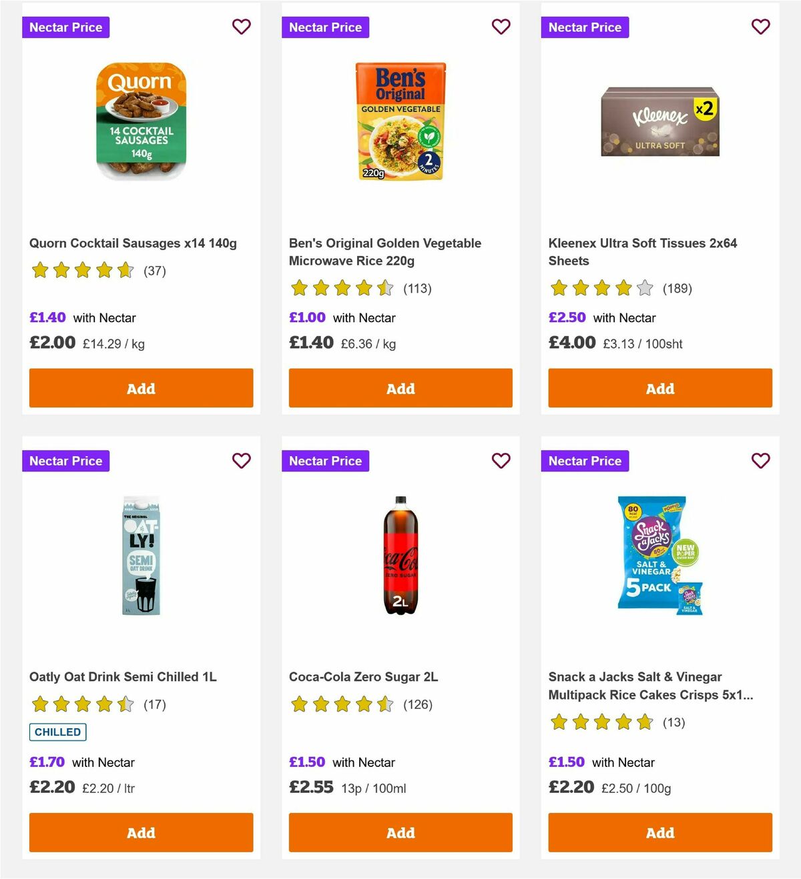Click the star rating for Quorn sausages
Screen dimensions: 801x879
click(83, 270)
